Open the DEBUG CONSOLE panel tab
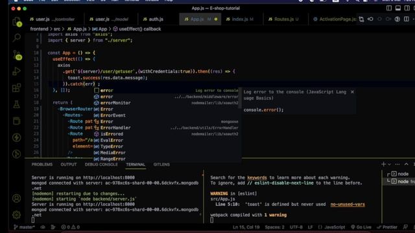The height and width of the screenshot is (233, 415). [101, 164]
